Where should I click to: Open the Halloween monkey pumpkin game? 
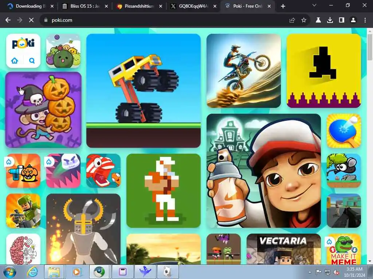43,110
